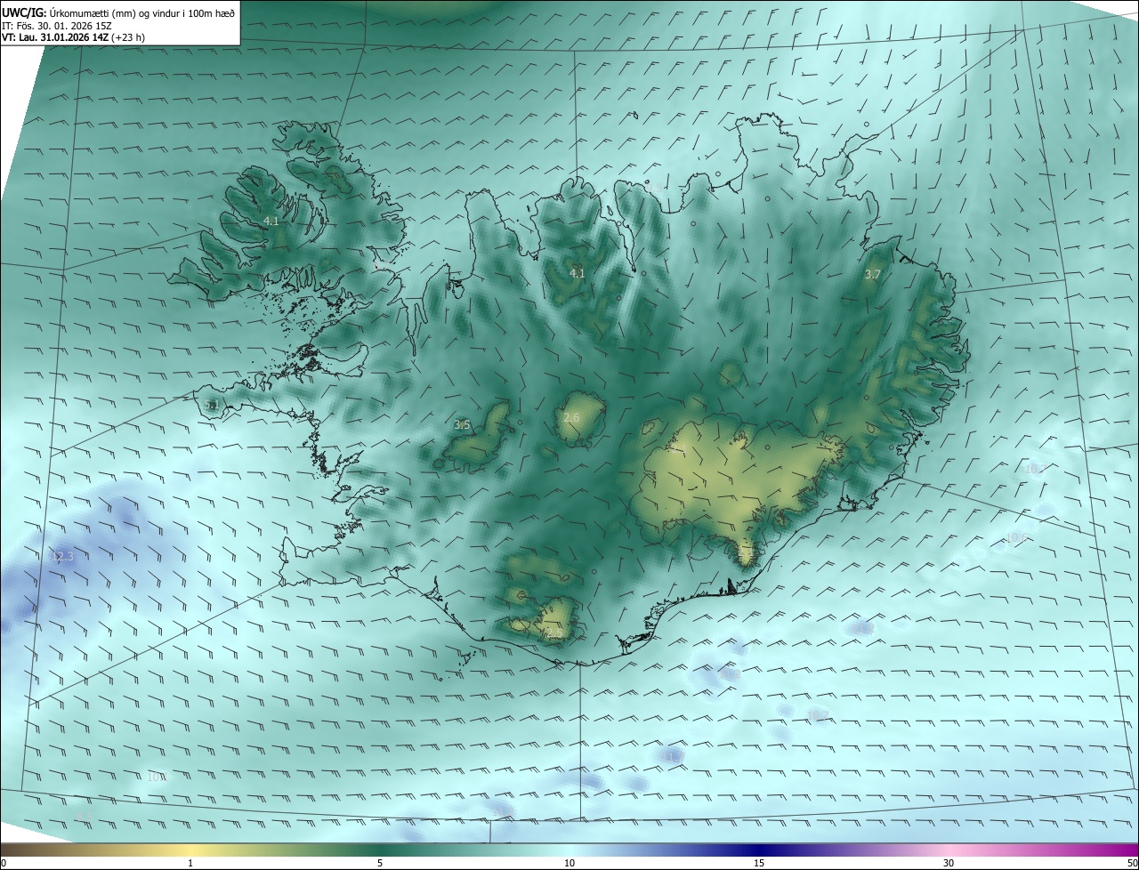Viewport: 1139px width, 870px height.
Task: Click the "5.1" value on the western peninsula tip
Action: click(x=211, y=406)
